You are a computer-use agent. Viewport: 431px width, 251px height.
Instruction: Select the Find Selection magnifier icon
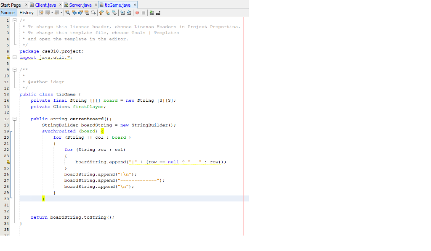click(x=68, y=13)
